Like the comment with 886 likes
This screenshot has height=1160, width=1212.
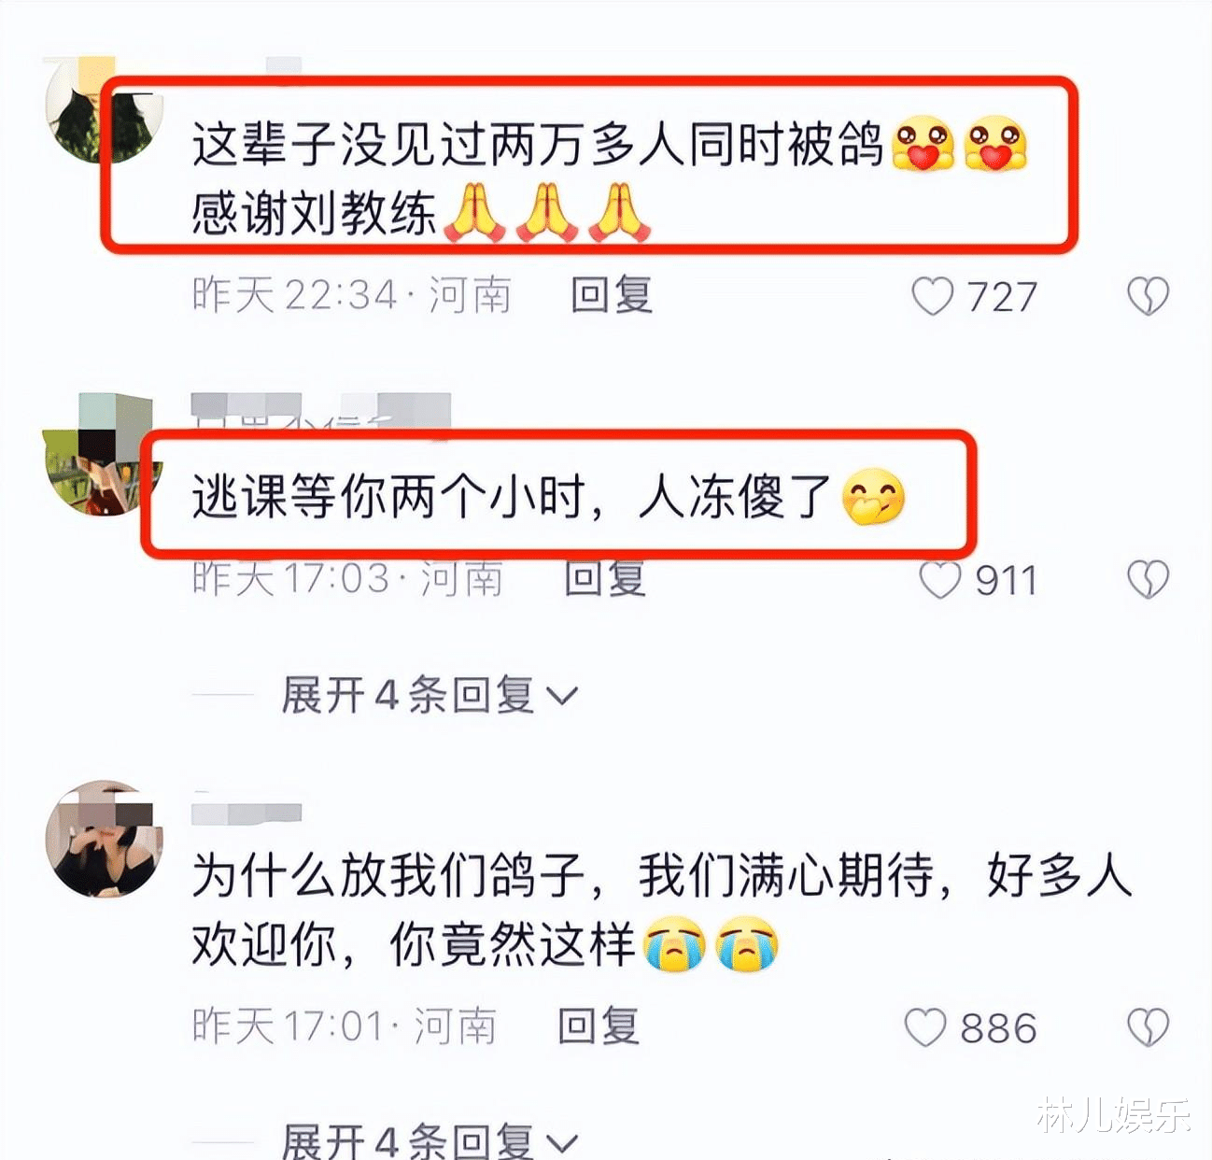(925, 1027)
